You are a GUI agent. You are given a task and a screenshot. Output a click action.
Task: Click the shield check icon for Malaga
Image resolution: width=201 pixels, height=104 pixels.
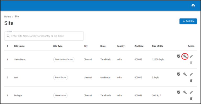tap(178, 92)
